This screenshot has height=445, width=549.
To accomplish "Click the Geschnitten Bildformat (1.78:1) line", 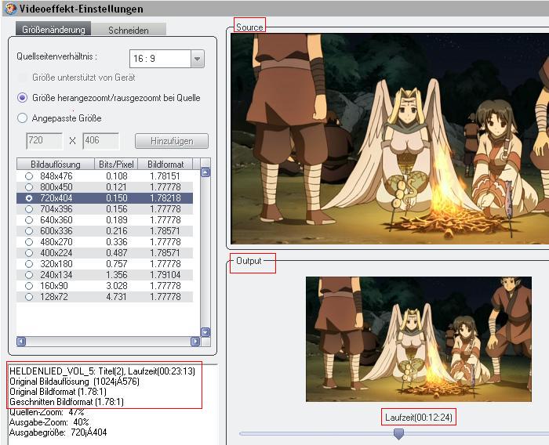I will coord(67,402).
